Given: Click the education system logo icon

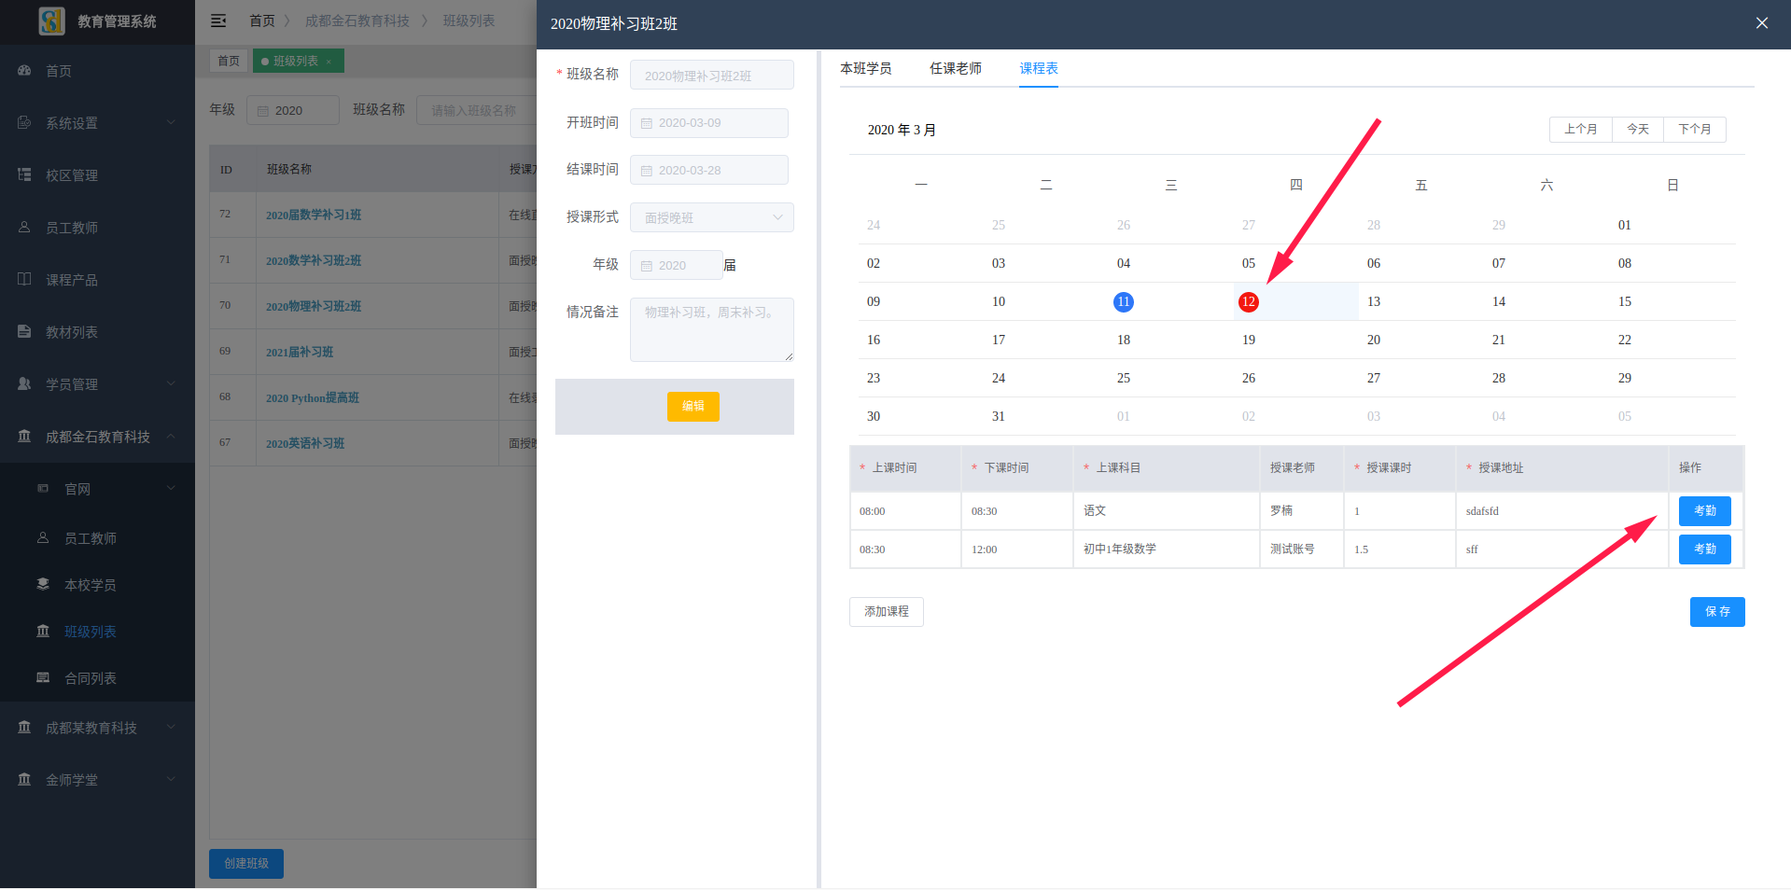Looking at the screenshot, I should click(x=51, y=21).
